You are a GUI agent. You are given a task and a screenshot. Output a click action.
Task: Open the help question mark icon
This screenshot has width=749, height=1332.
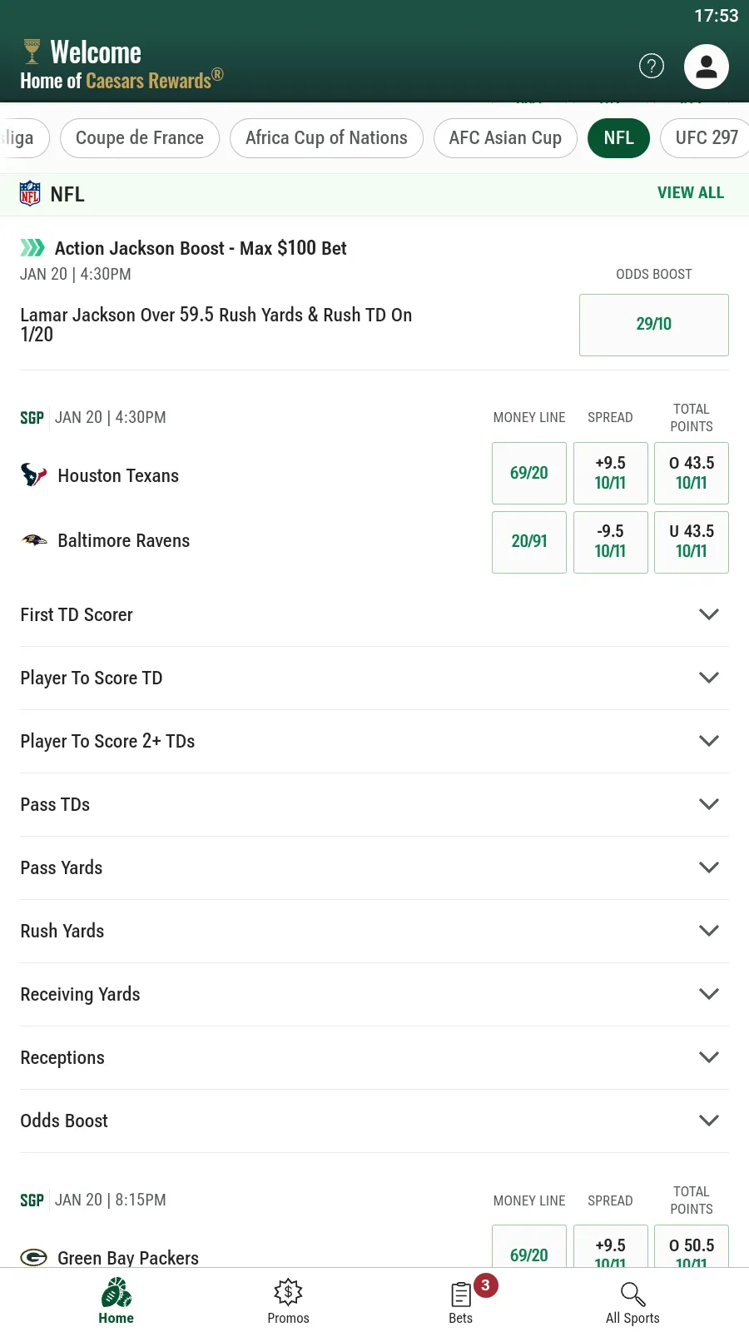652,66
